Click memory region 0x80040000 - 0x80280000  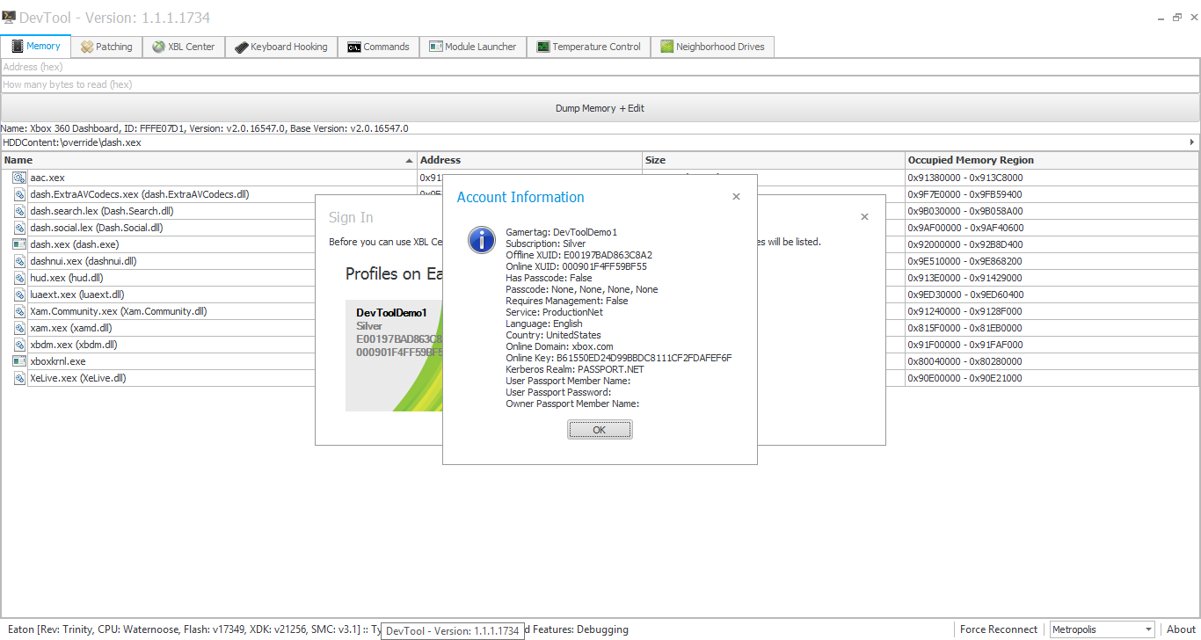[965, 361]
